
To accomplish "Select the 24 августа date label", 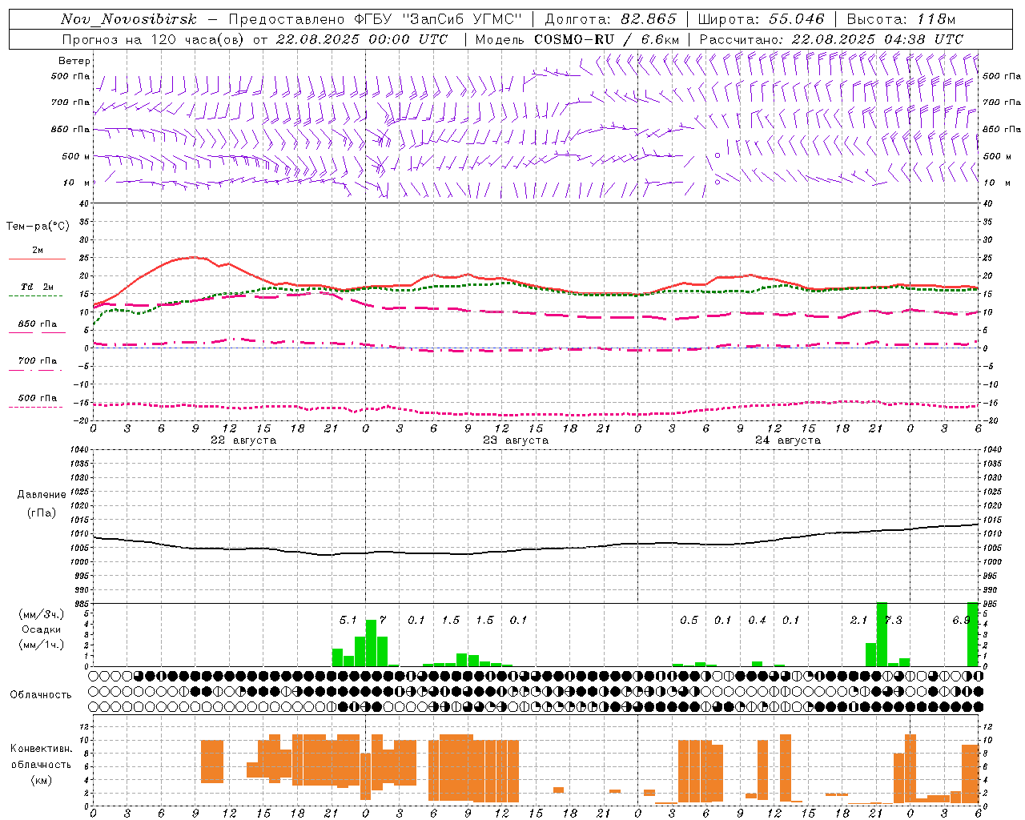I will click(787, 440).
